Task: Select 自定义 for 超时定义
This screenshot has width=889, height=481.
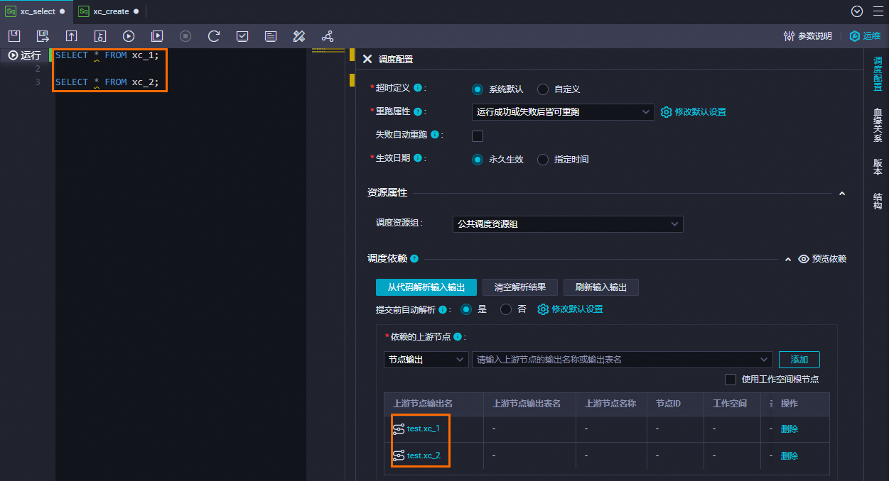Action: pos(543,89)
